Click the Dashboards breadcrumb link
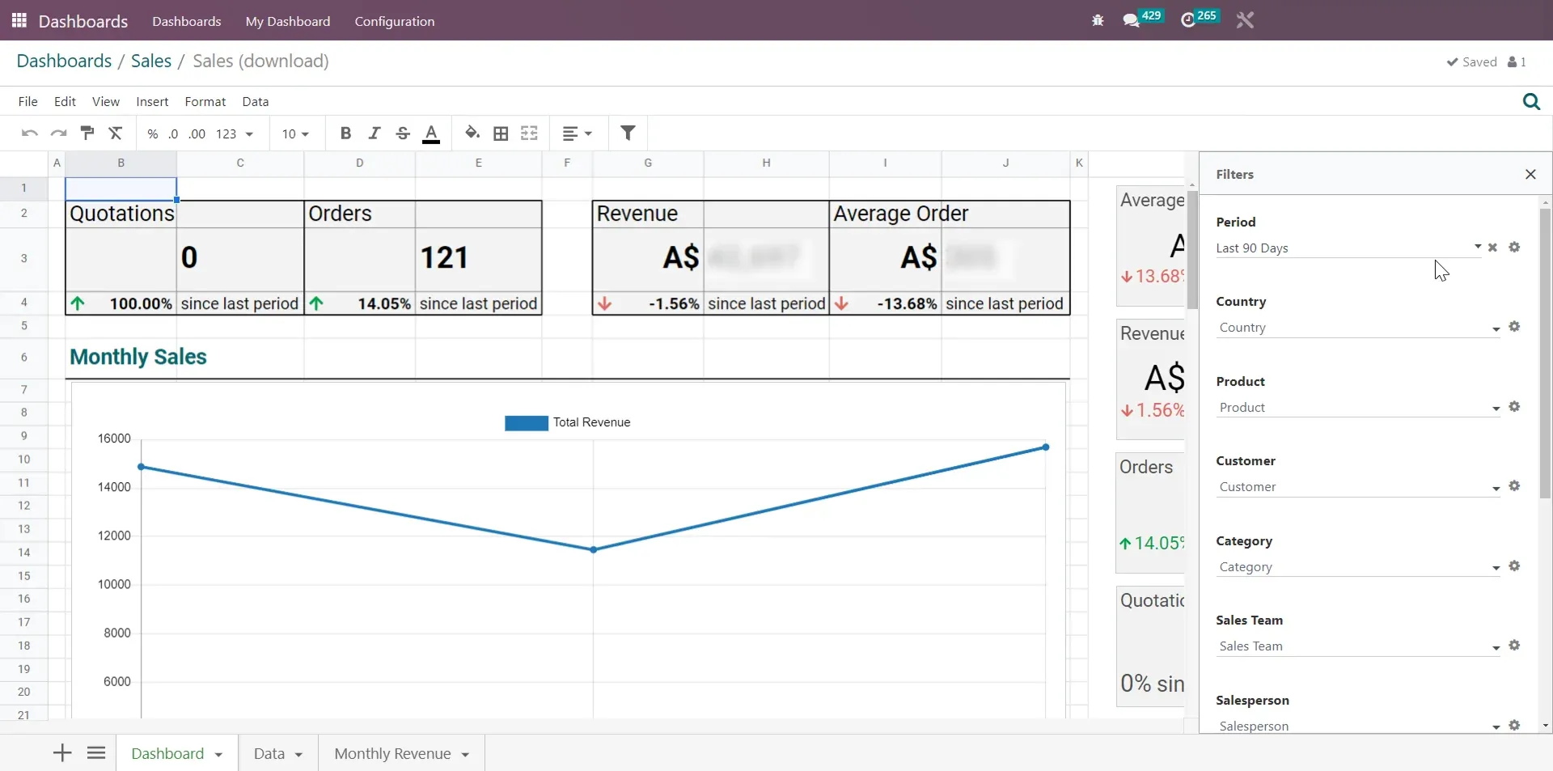 [x=64, y=61]
